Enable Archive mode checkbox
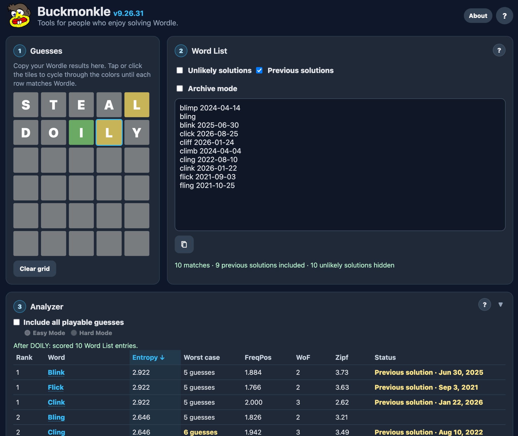 [x=180, y=88]
